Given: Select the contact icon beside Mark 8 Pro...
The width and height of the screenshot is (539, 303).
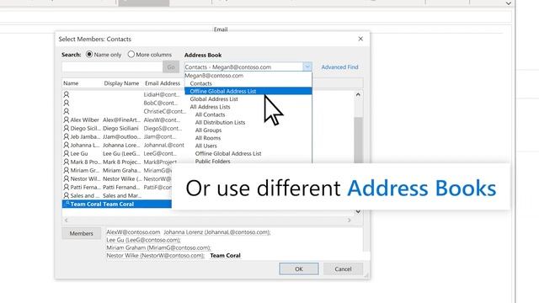Looking at the screenshot, I should [x=67, y=162].
